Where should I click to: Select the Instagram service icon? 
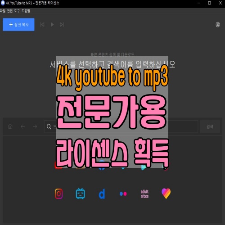[59, 193]
